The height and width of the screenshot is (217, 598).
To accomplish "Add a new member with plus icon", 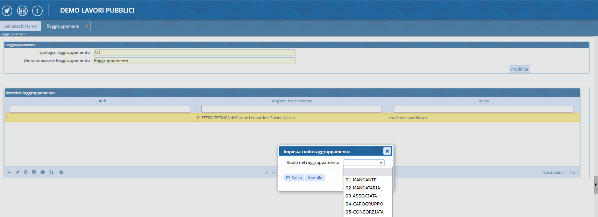I will 9,172.
